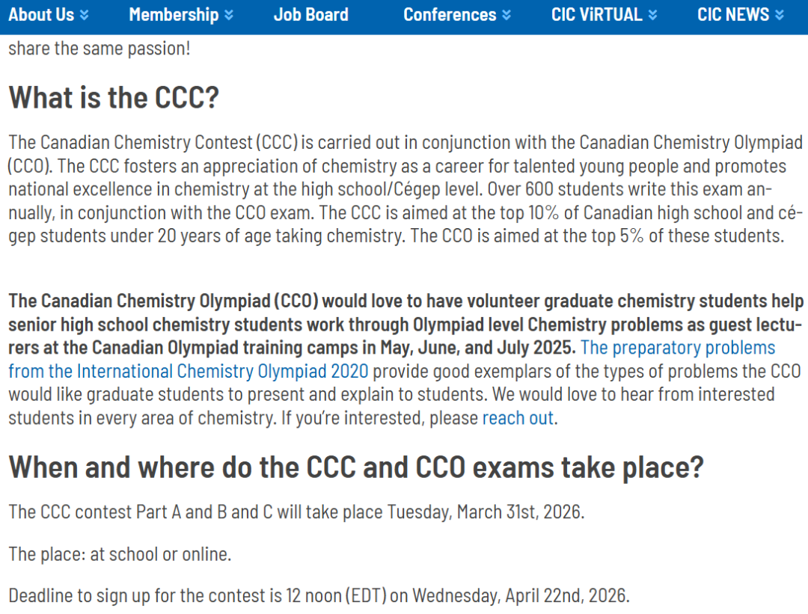Click the "When and where" exams heading
808x614 pixels.
[x=356, y=467]
